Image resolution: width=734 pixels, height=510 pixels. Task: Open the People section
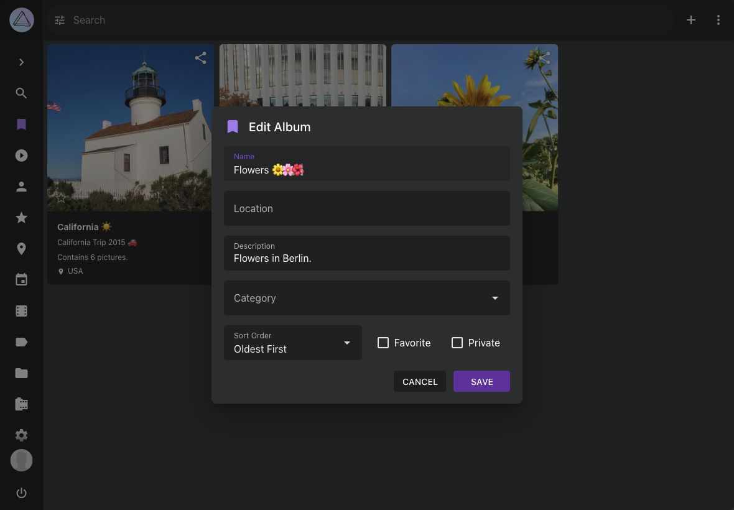pos(21,187)
